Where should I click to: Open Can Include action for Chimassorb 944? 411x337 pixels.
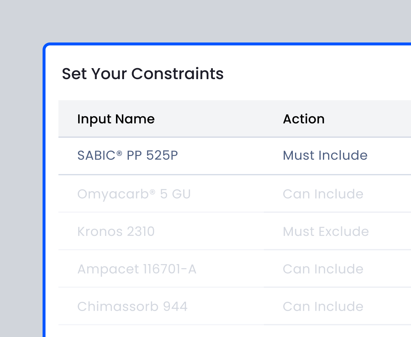tap(323, 307)
